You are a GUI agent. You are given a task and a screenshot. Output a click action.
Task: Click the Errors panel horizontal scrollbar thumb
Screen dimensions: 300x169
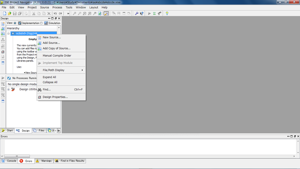click(x=17, y=156)
